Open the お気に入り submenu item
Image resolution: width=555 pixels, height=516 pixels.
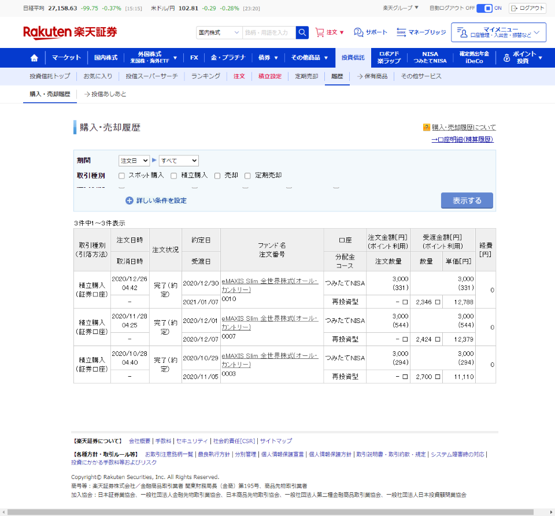[98, 76]
